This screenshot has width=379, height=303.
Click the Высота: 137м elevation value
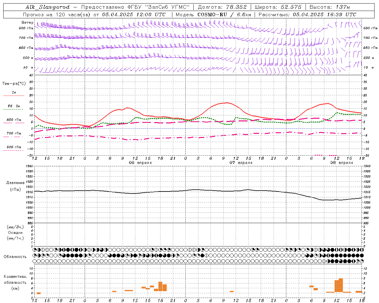330,7
